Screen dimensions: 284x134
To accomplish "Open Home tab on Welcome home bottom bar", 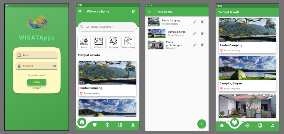I will point(82,122).
